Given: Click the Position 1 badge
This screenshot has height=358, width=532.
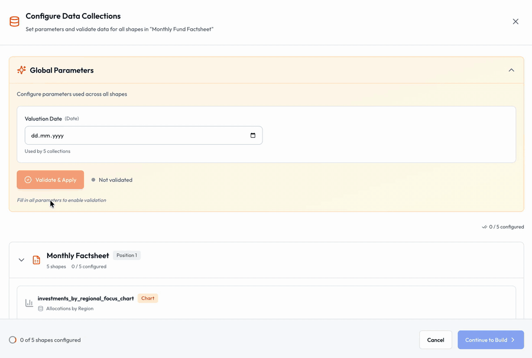Looking at the screenshot, I should (x=126, y=255).
